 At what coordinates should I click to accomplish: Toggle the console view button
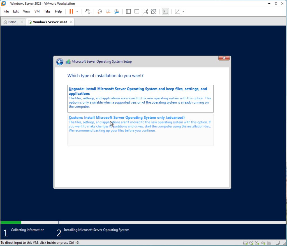point(165,11)
